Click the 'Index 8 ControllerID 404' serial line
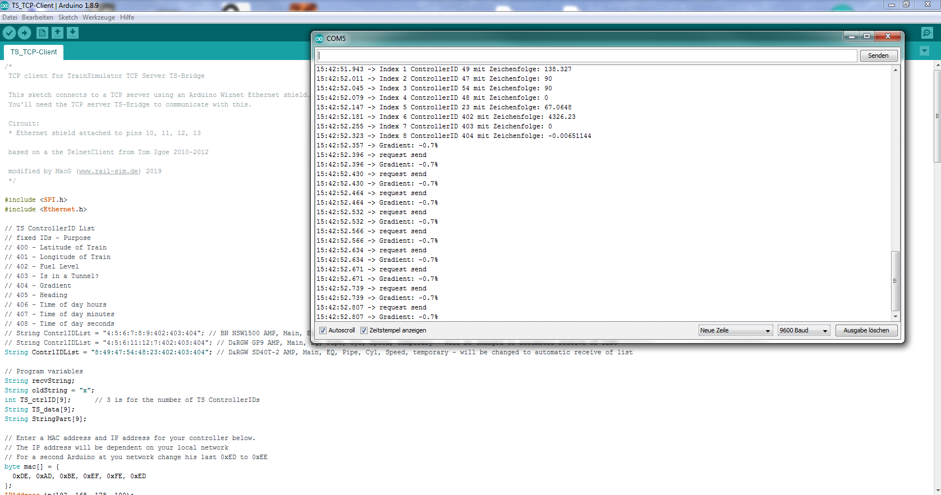 [x=454, y=136]
